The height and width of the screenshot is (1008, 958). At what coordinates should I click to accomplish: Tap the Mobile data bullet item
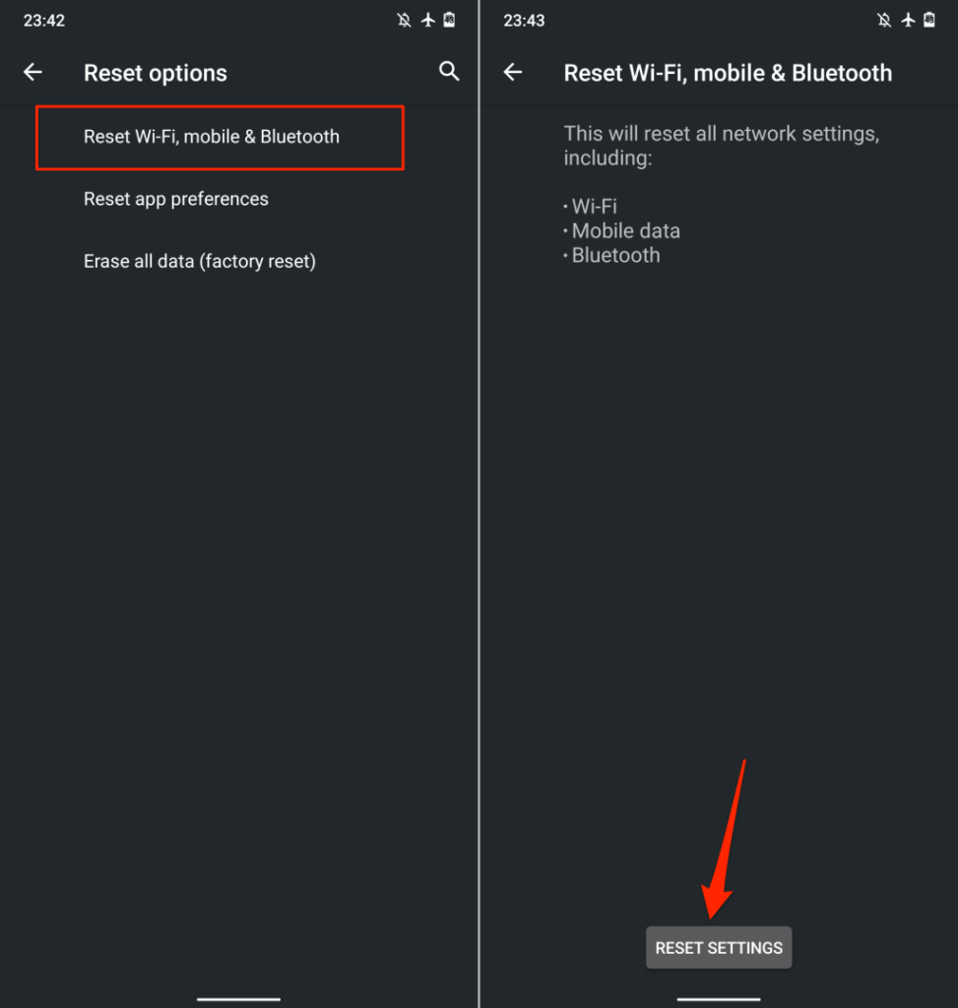[625, 231]
